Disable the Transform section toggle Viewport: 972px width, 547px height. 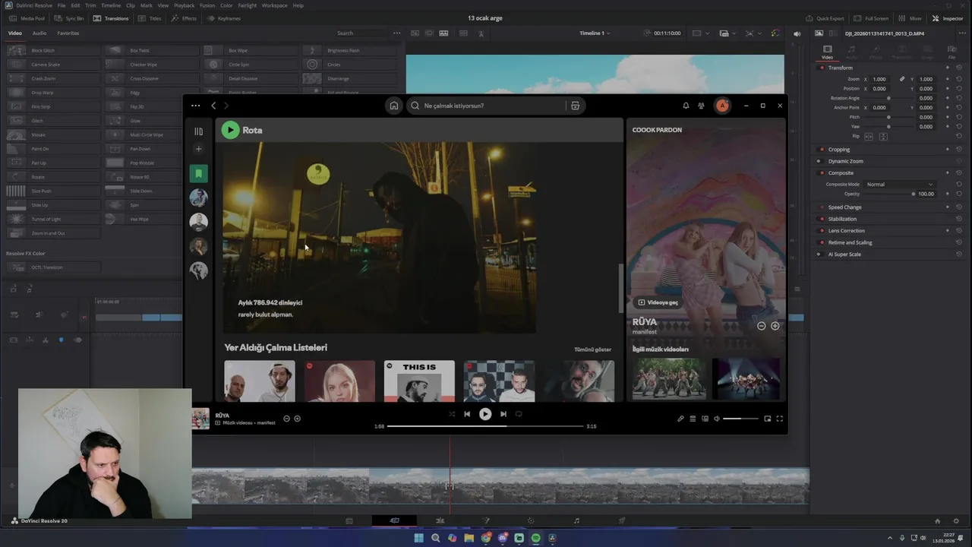point(822,68)
